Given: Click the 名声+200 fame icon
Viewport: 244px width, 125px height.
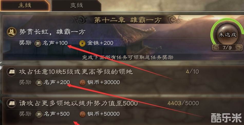Looking at the screenshot, I should pyautogui.click(x=39, y=83).
